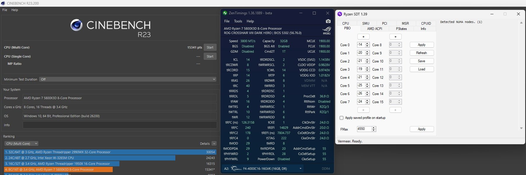Click the 'Detected NUMA nodes. (1)' log text
This screenshot has height=175, width=526.
coord(461,22)
